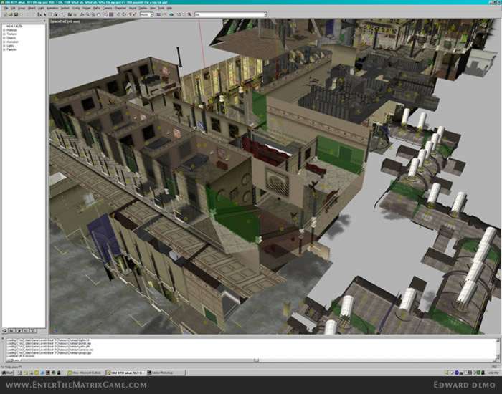The width and height of the screenshot is (502, 394).
Task: Click the active editor taskbar button
Action: pos(126,373)
